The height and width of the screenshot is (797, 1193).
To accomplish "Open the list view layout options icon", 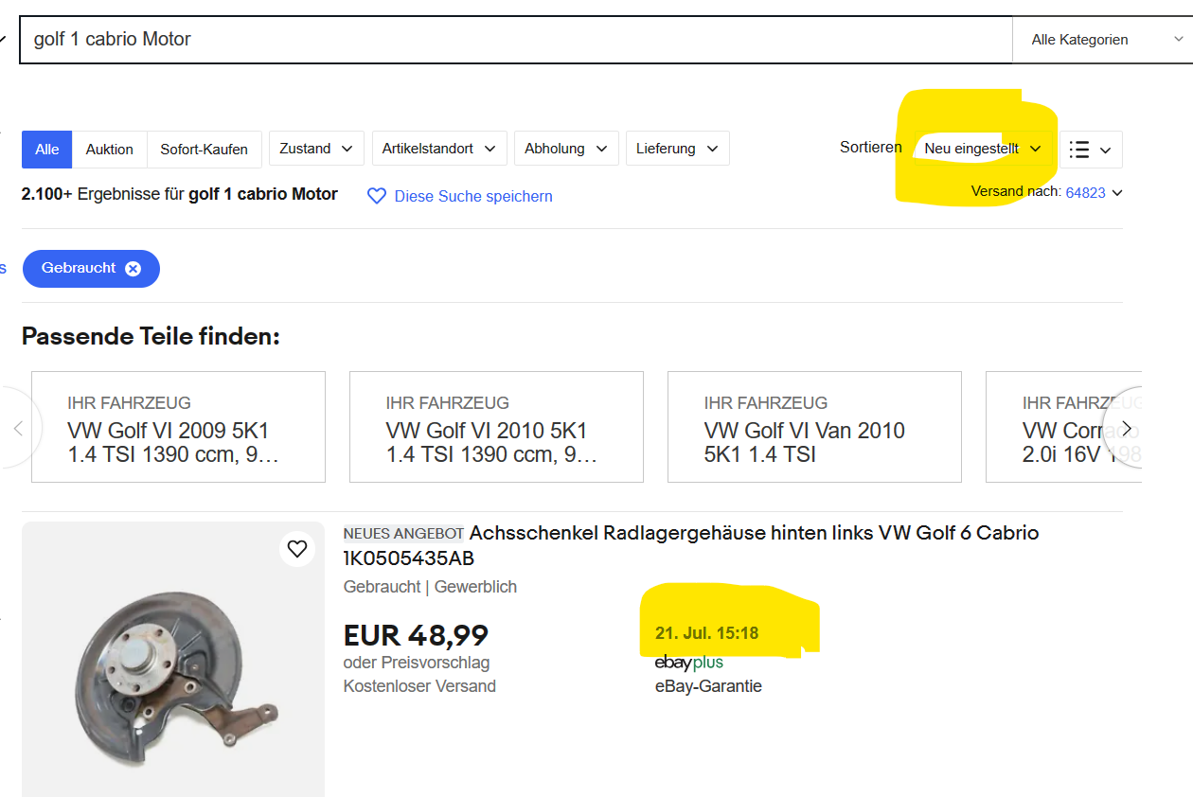I will (1090, 150).
